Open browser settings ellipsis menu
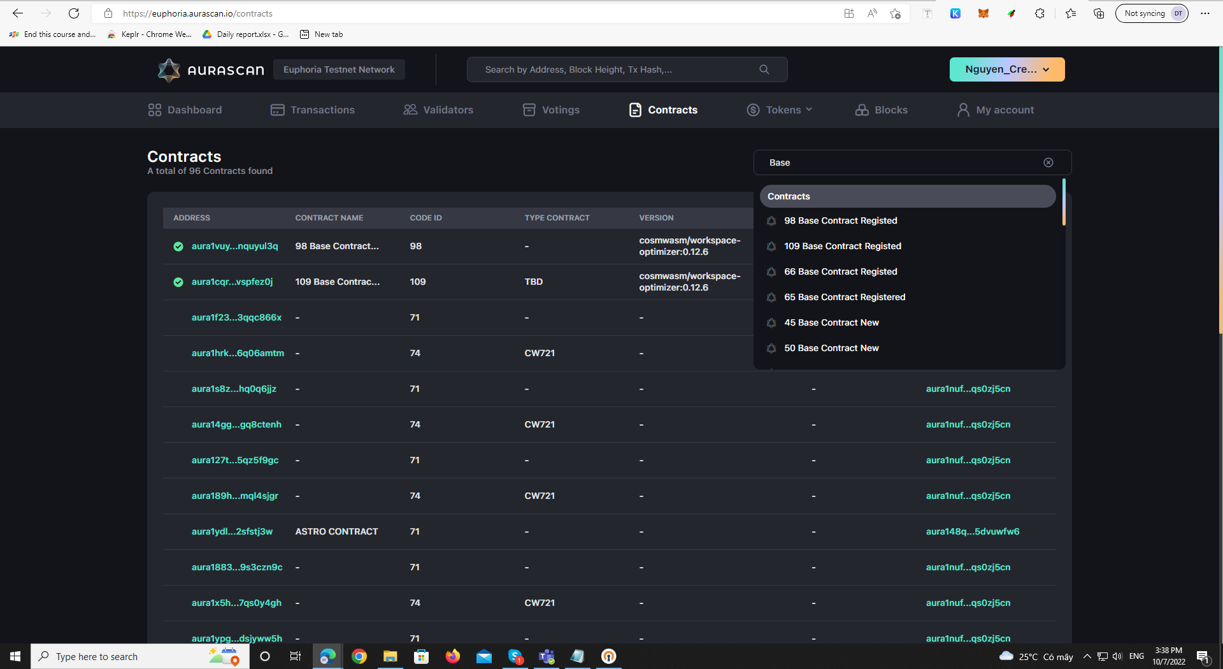 (1205, 13)
